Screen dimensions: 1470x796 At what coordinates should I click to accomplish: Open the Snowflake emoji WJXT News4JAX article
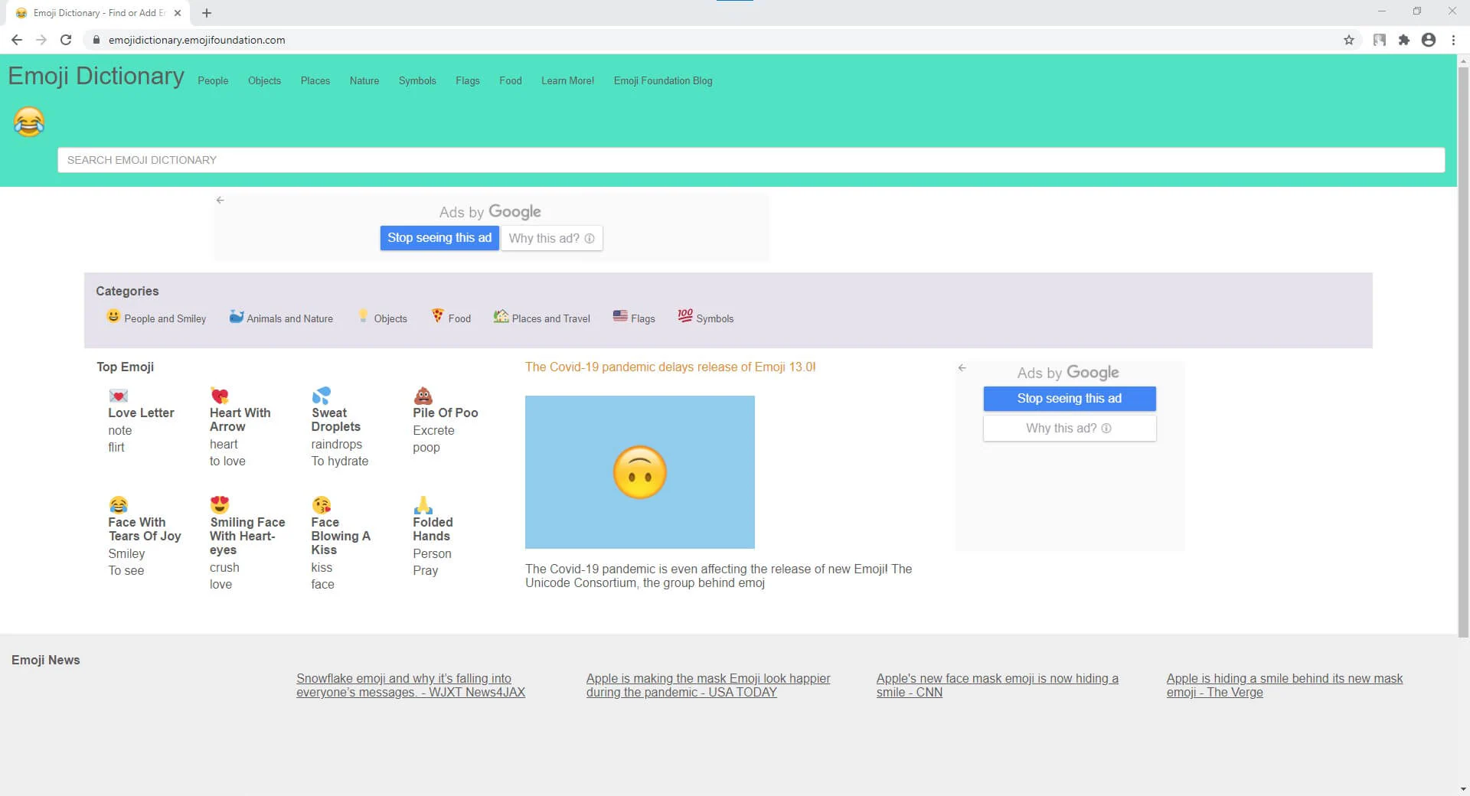click(x=411, y=685)
